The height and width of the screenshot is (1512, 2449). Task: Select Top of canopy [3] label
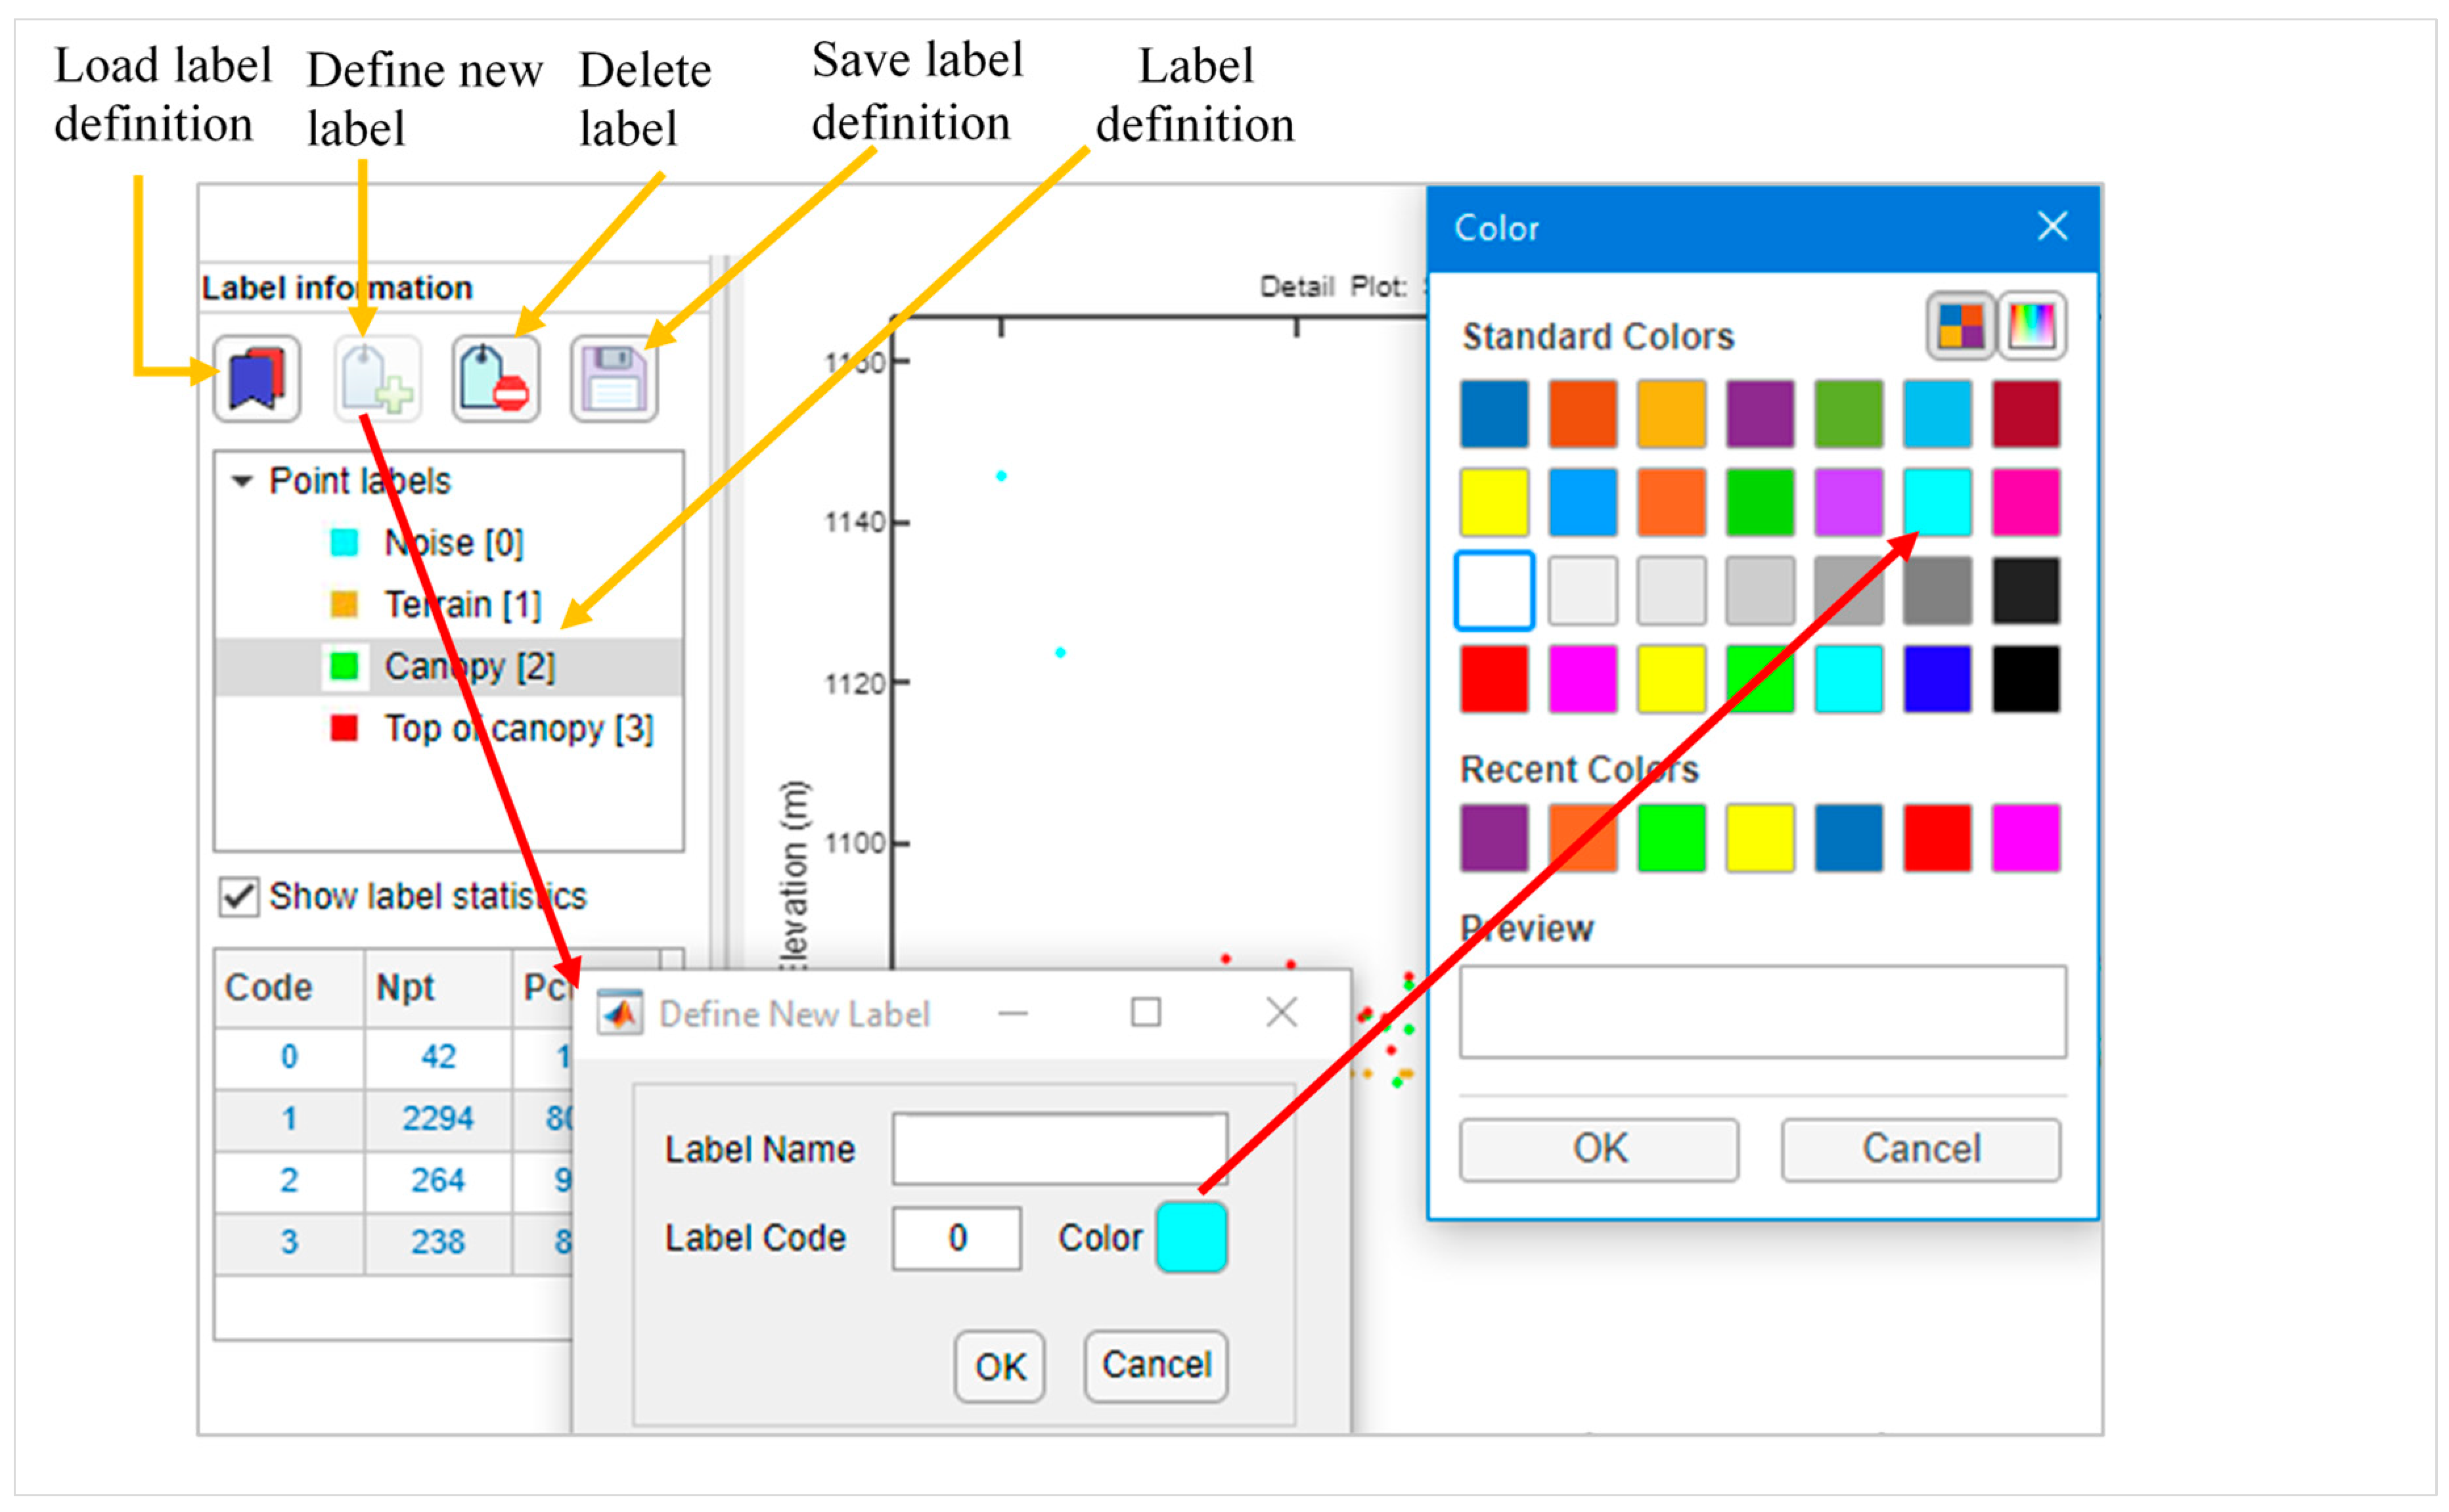coord(518,728)
